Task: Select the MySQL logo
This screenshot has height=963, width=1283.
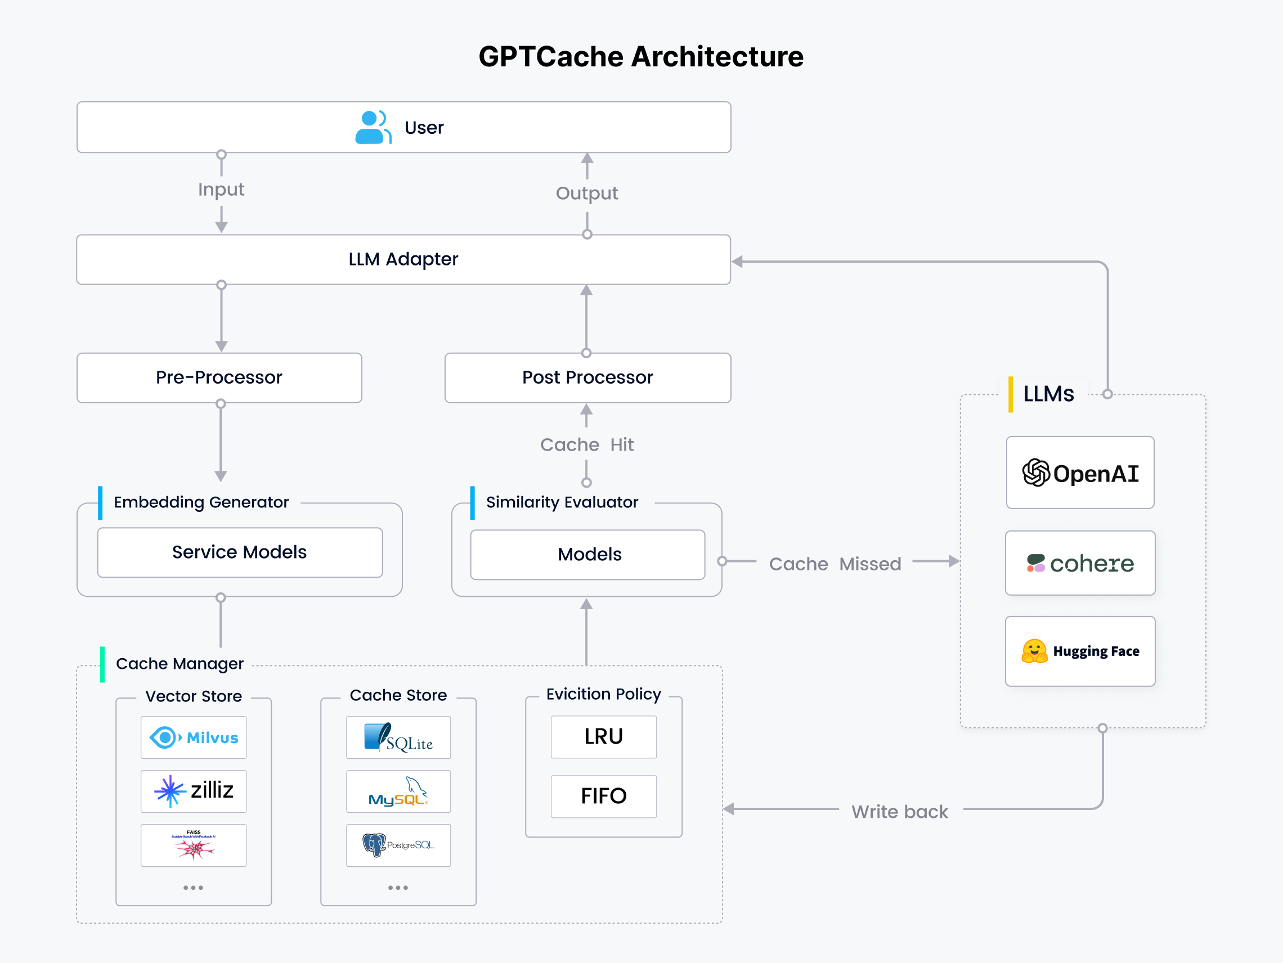Action: click(398, 791)
